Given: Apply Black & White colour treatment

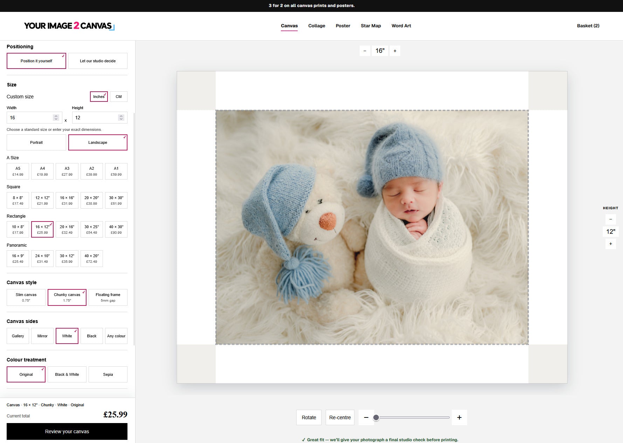Looking at the screenshot, I should pyautogui.click(x=67, y=374).
